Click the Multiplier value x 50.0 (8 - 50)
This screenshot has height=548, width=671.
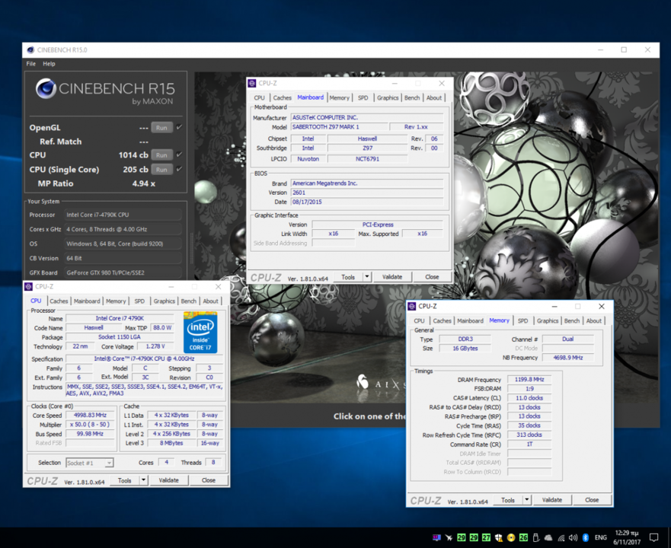[90, 425]
